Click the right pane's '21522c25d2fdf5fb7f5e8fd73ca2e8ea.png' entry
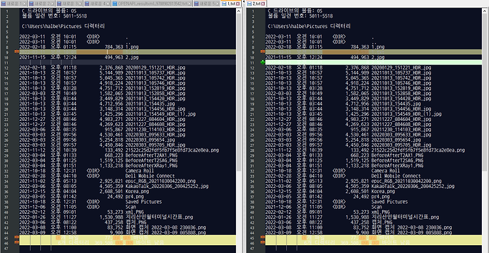 418,150
